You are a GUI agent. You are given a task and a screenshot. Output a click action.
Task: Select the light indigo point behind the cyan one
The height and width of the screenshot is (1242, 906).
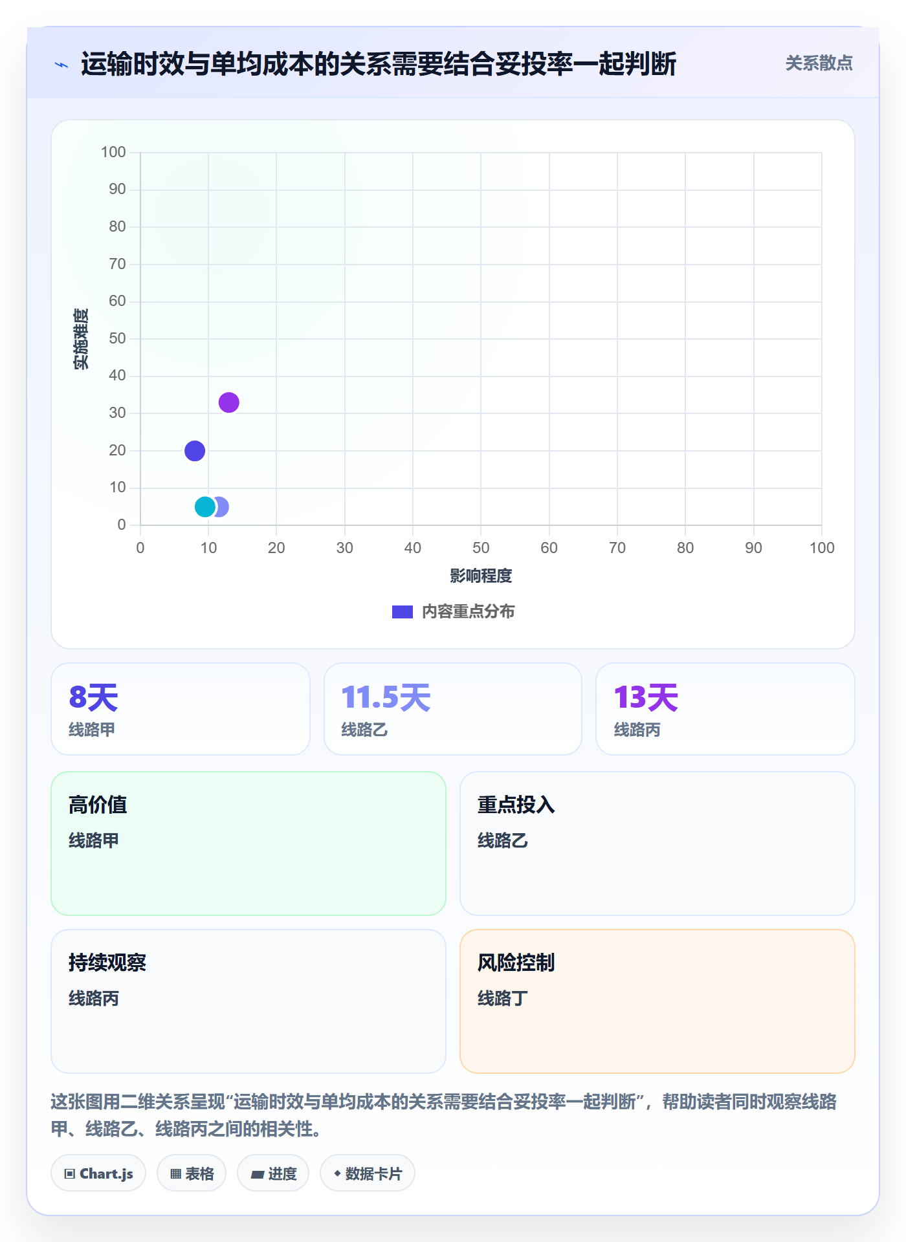tap(223, 507)
